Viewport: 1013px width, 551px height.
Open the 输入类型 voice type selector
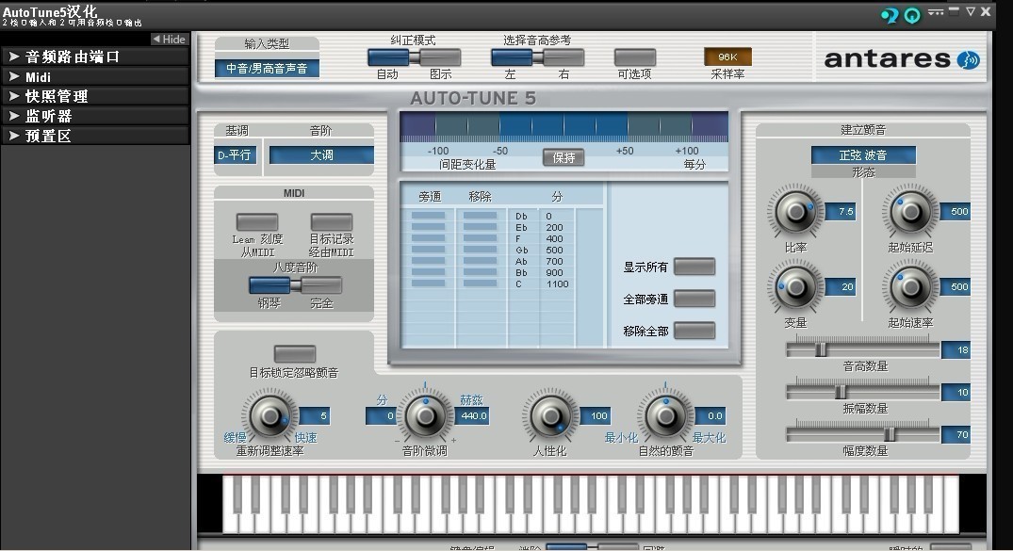[x=269, y=68]
